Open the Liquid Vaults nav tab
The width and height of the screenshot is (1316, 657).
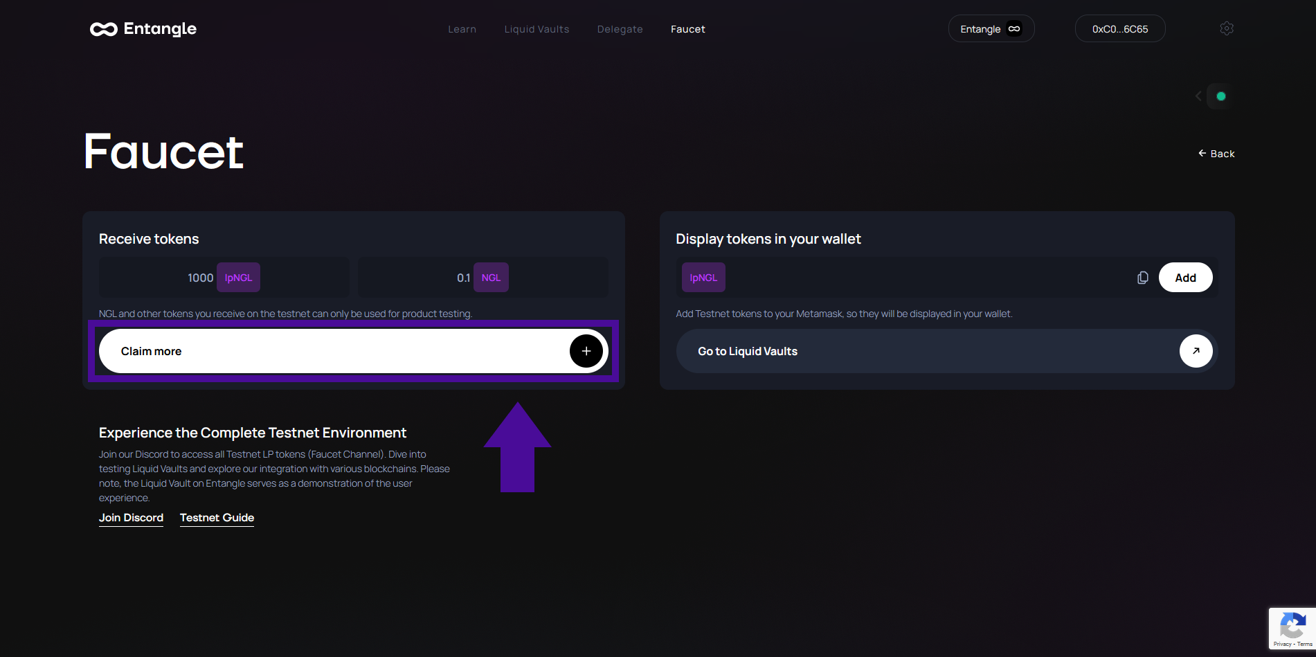(x=537, y=29)
